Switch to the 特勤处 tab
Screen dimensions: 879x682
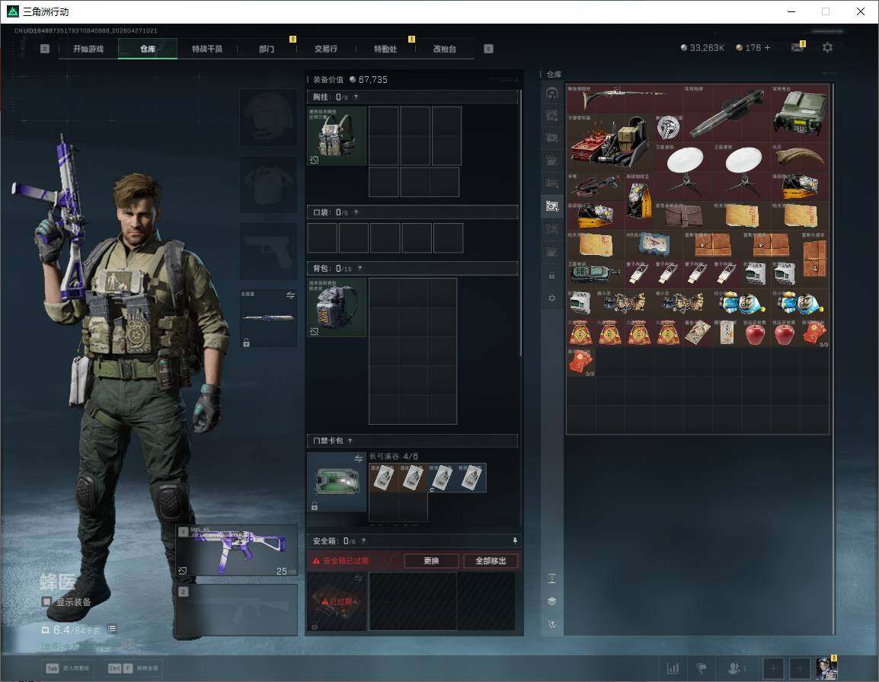click(x=385, y=49)
